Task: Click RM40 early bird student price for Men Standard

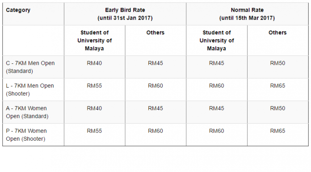Action: click(x=94, y=63)
